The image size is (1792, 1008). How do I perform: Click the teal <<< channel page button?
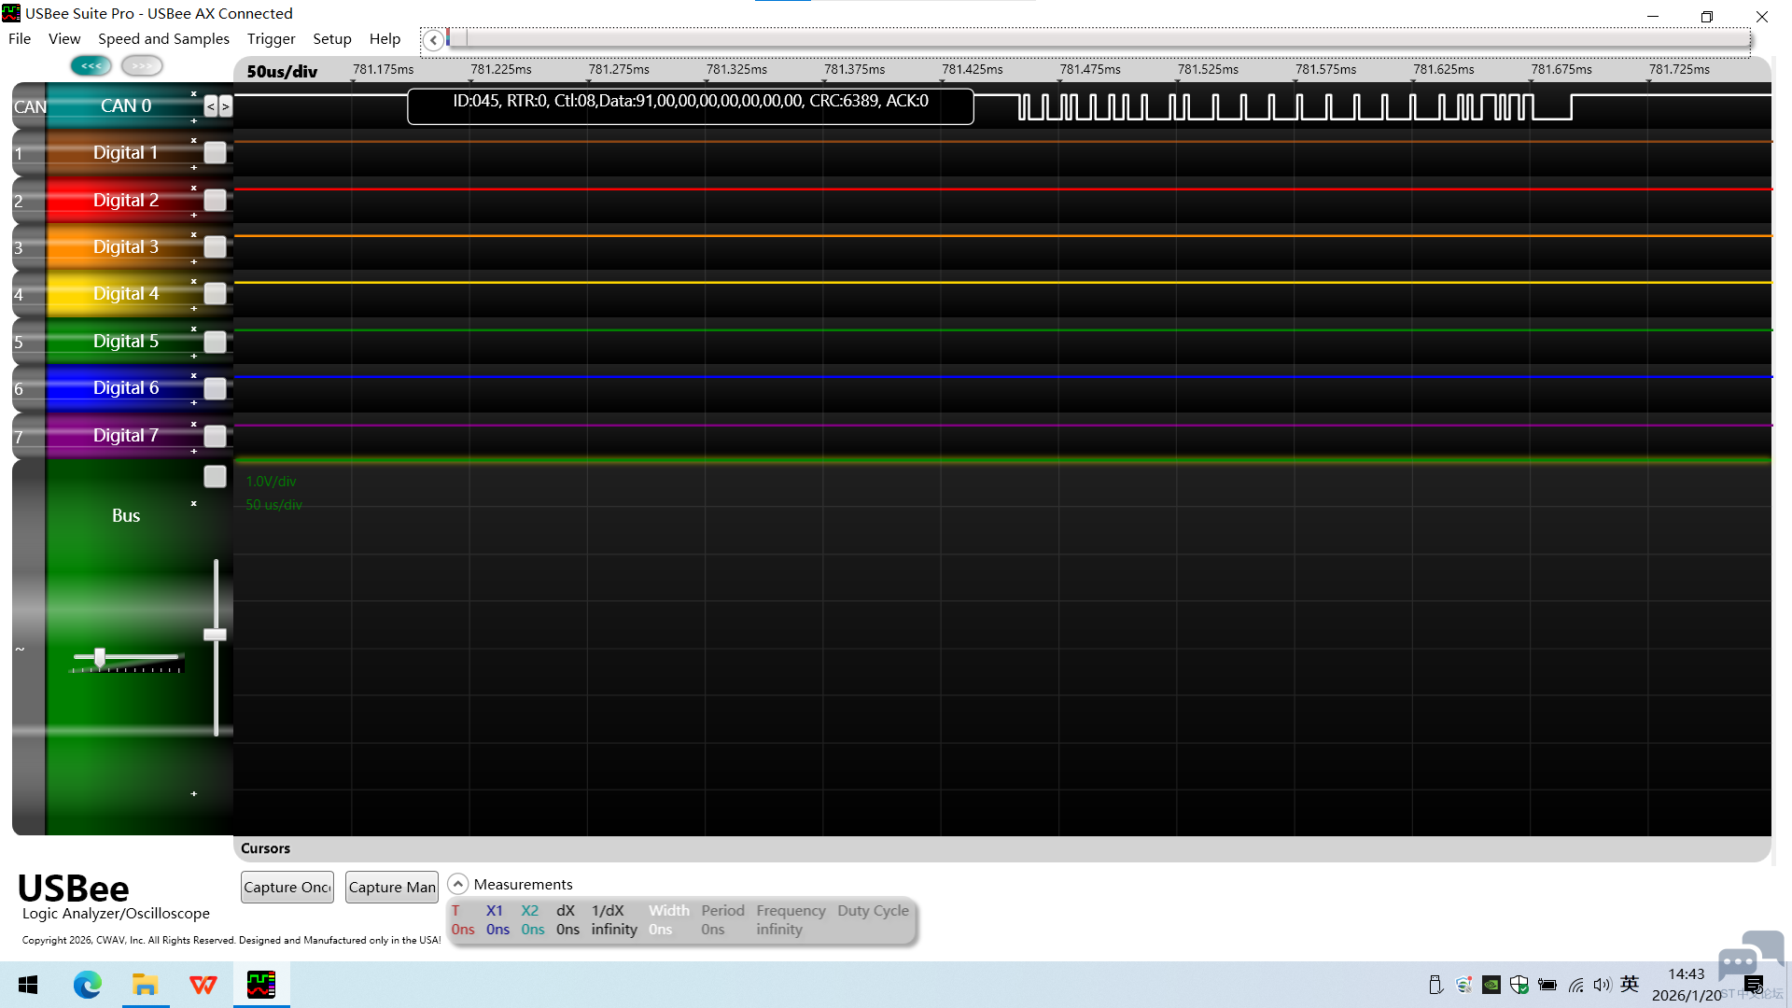click(x=91, y=66)
